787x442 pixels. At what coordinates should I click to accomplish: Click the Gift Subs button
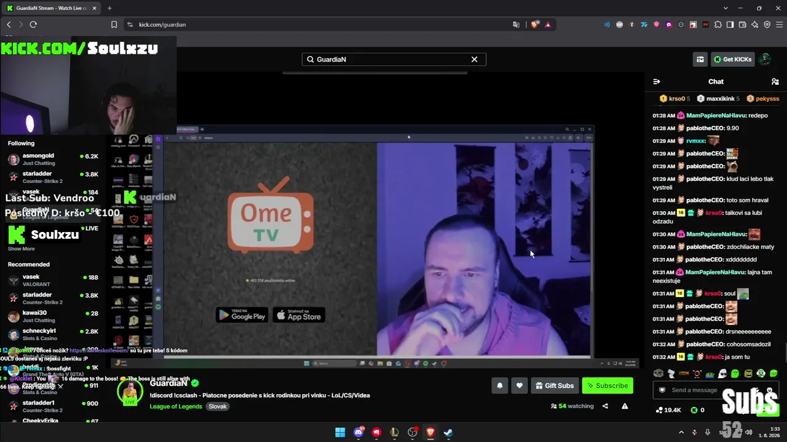click(x=555, y=386)
